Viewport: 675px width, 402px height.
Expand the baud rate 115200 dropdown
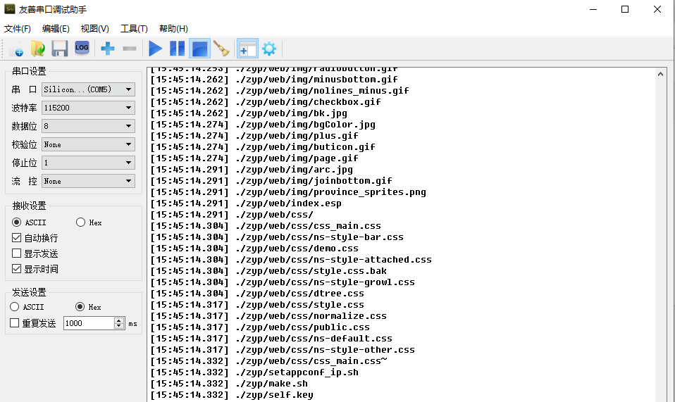click(88, 108)
